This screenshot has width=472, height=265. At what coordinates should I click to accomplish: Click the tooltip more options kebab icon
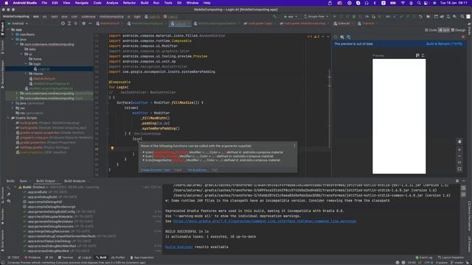(294, 146)
